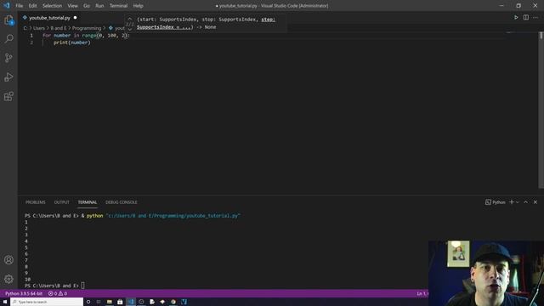This screenshot has height=306, width=544.
Task: Open the new terminal launch profile dropdown
Action: point(518,202)
